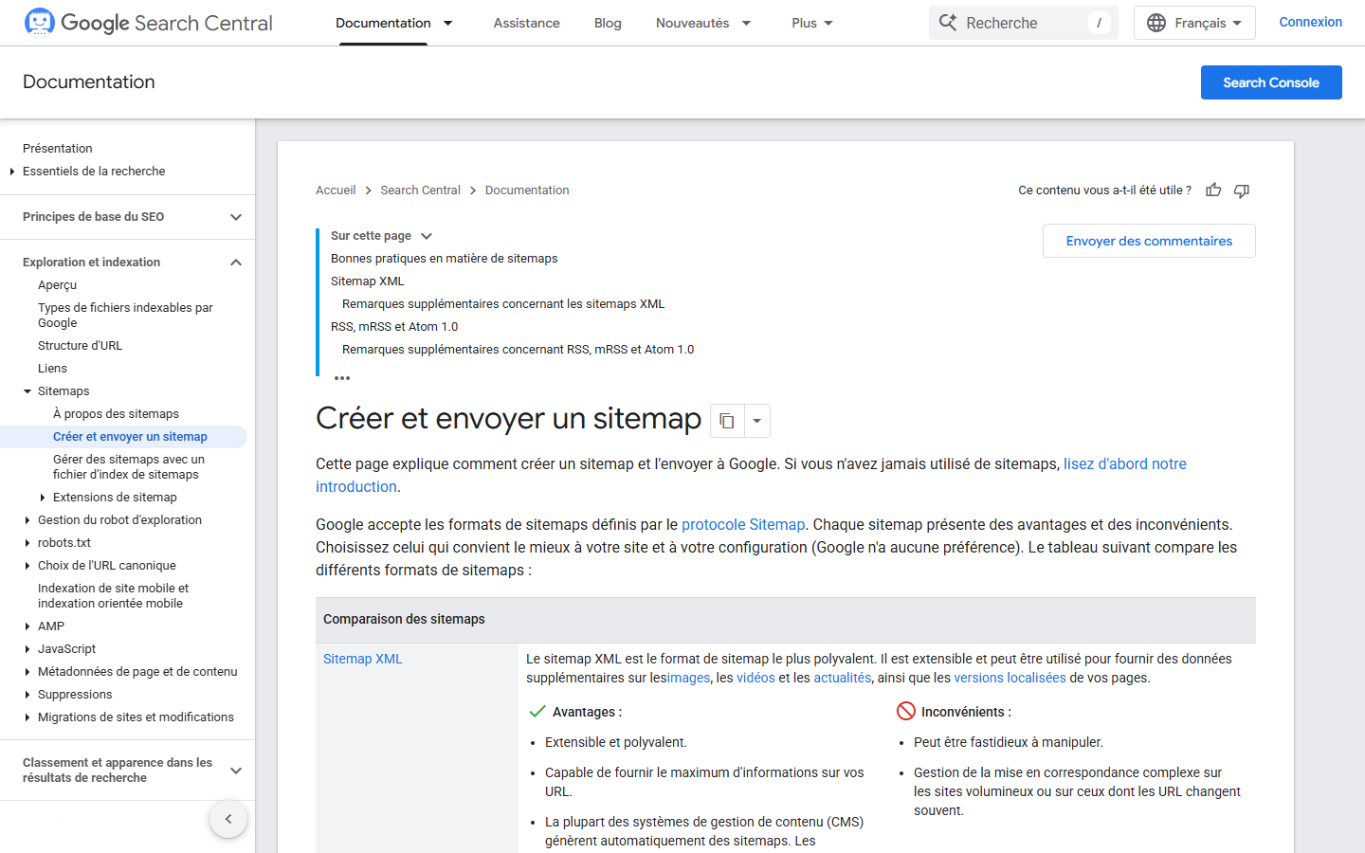Open Gérer des sitemaps avec un fichier d'index
The width and height of the screenshot is (1365, 853).
128,467
